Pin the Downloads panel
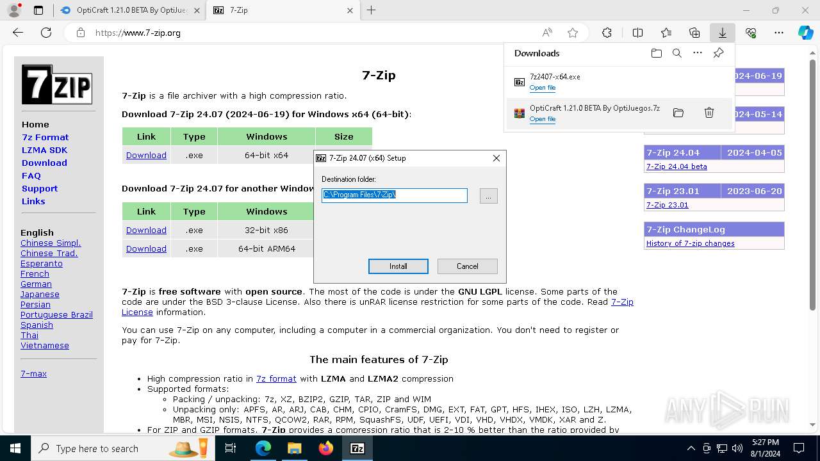 point(718,53)
